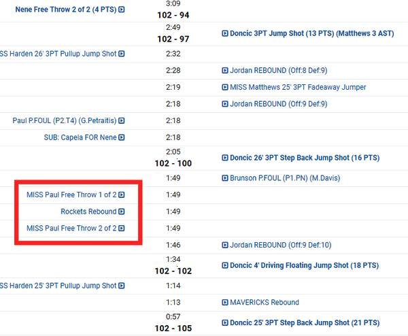
Task: Play video for SUB Capela FOR Nene
Action: pyautogui.click(x=122, y=137)
